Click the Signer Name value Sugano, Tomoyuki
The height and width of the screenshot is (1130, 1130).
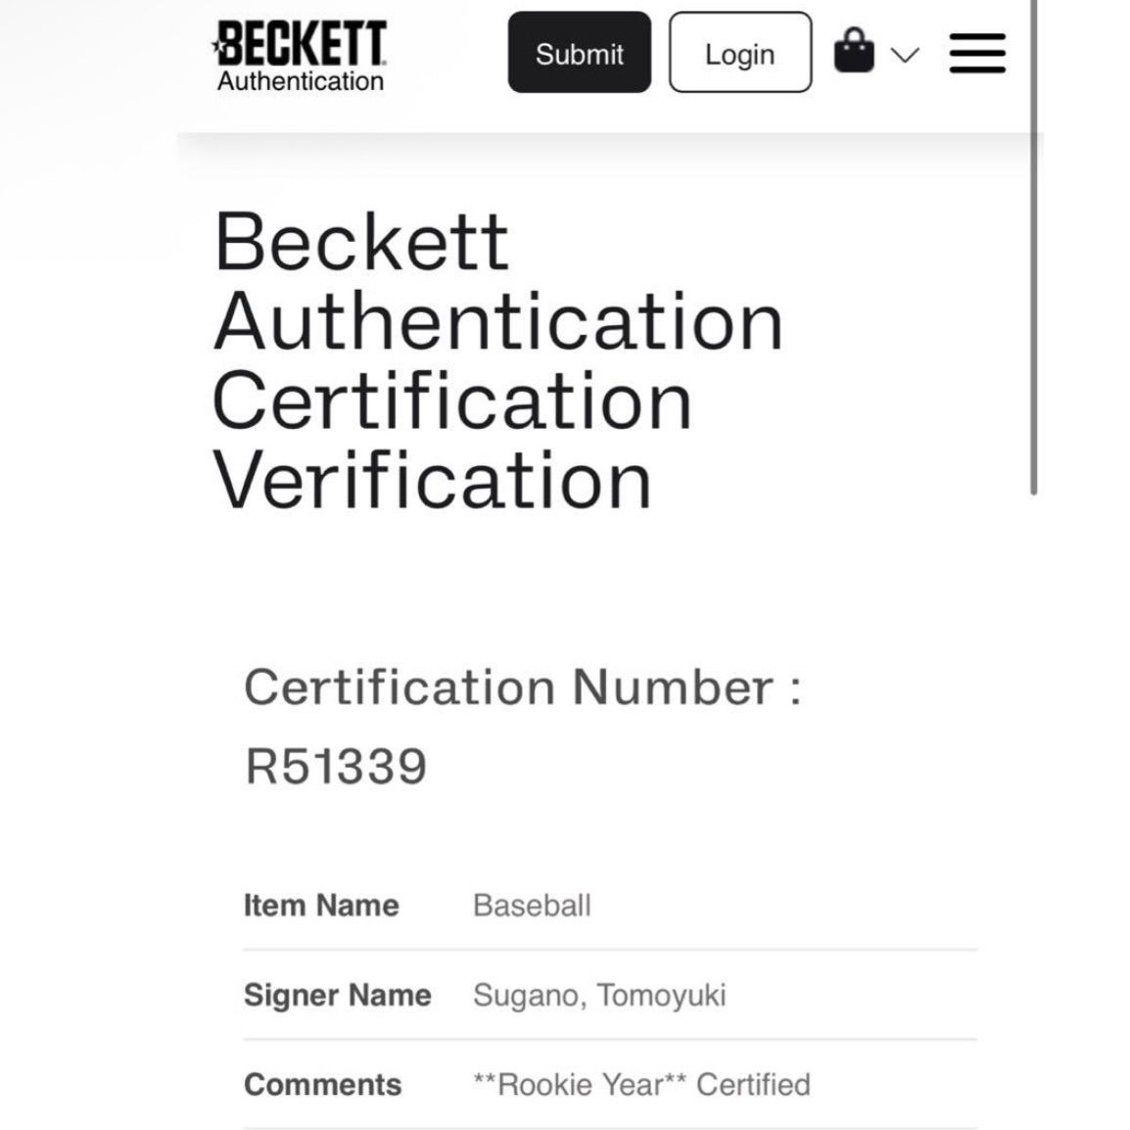(x=599, y=995)
